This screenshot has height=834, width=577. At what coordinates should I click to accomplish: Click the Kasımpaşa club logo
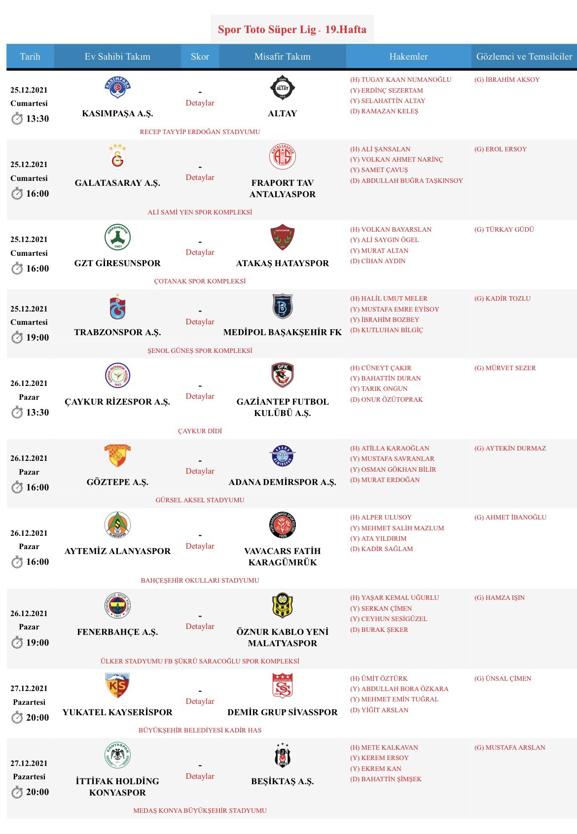pos(117,88)
